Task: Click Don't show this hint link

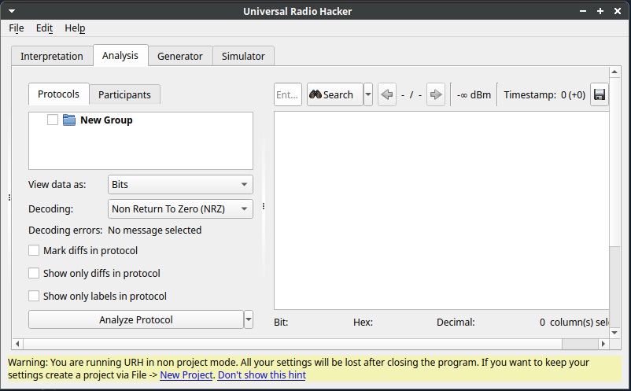Action: click(261, 375)
